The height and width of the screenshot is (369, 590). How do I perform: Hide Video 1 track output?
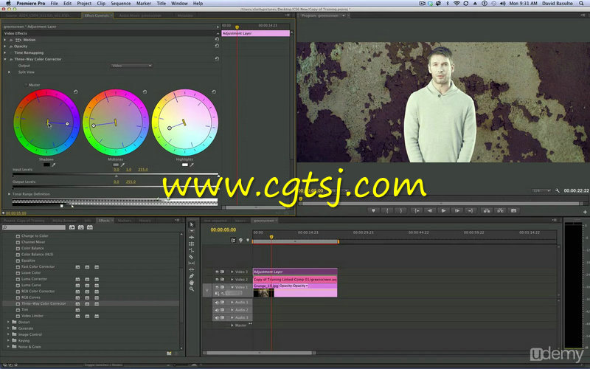tap(217, 287)
